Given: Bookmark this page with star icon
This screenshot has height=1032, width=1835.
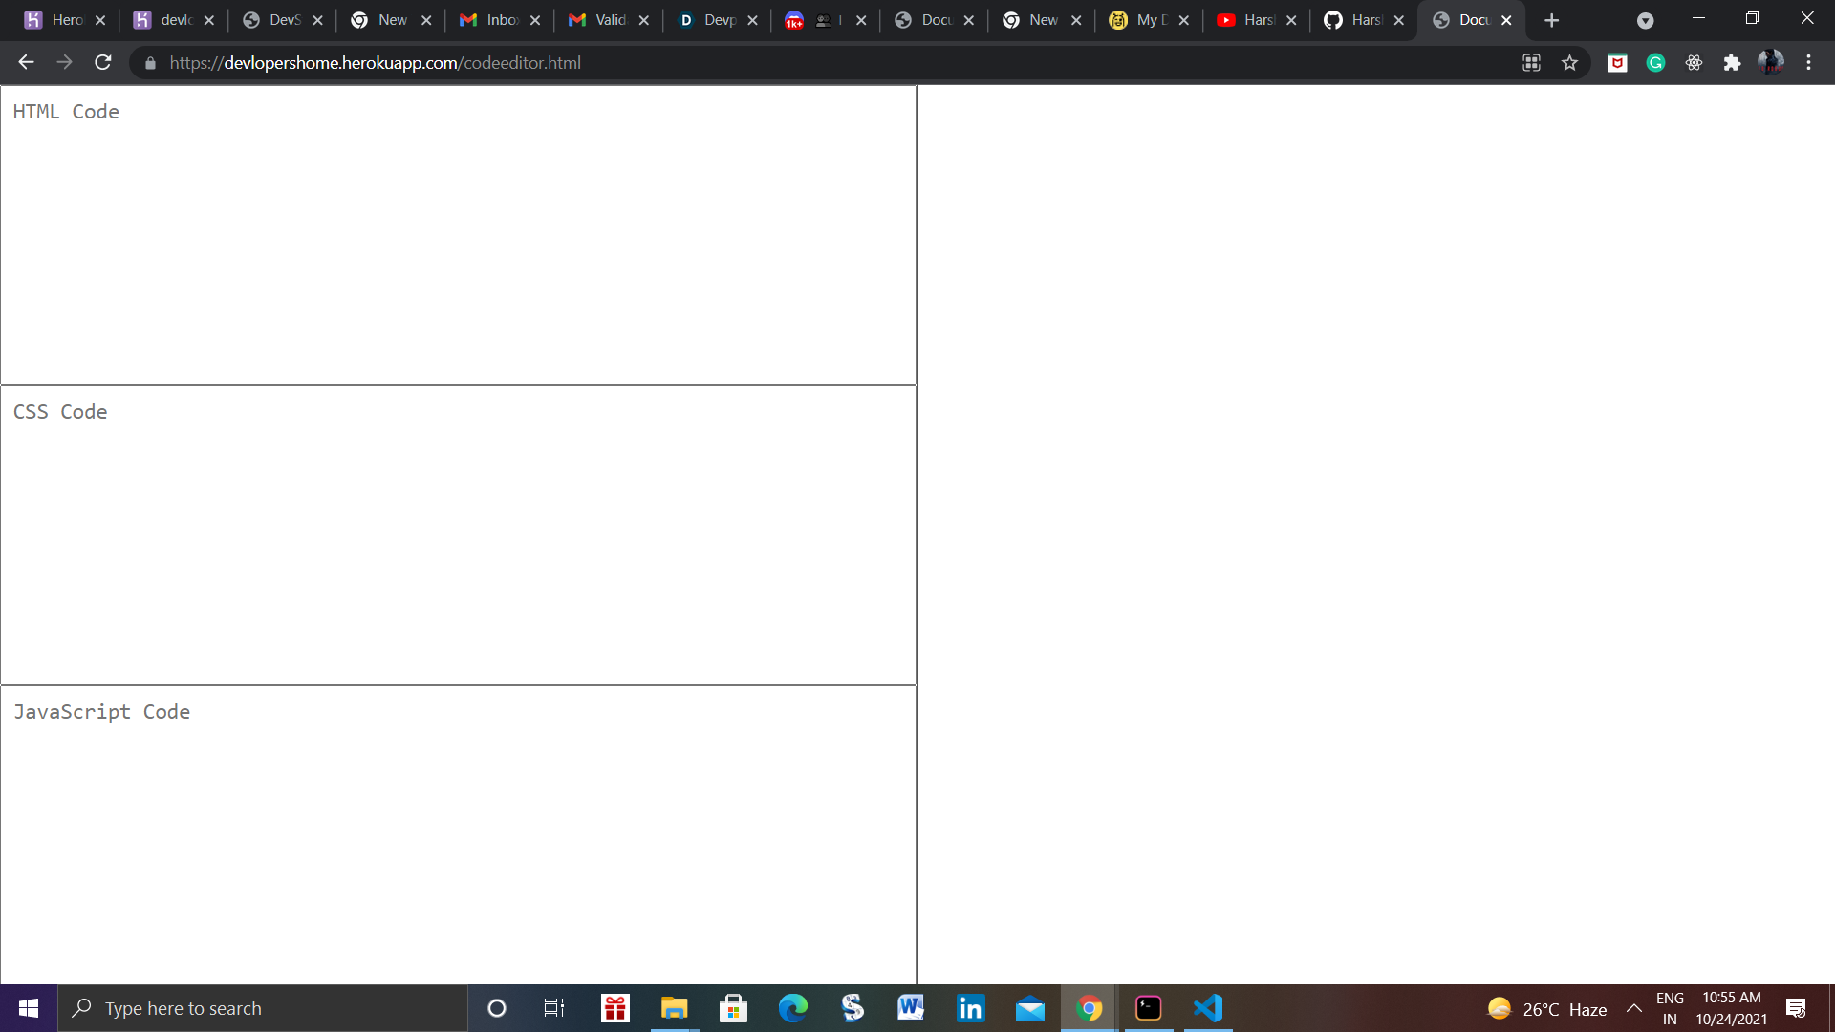Looking at the screenshot, I should (x=1569, y=63).
